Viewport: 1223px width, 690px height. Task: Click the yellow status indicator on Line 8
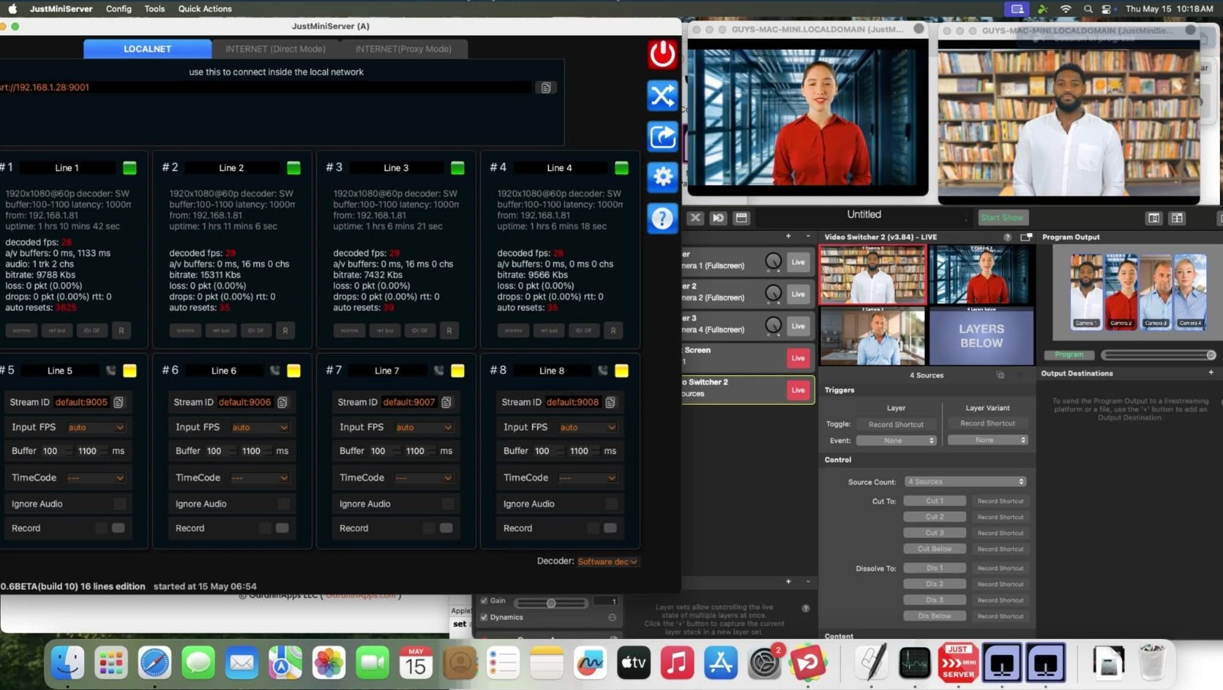pos(621,371)
